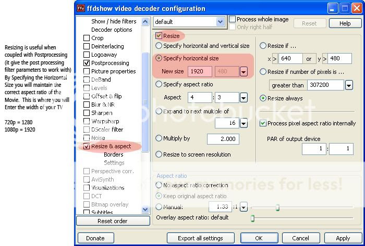Image resolution: width=365 pixels, height=246 pixels.
Task: Enable the Picture properties checkbox
Action: [87, 71]
